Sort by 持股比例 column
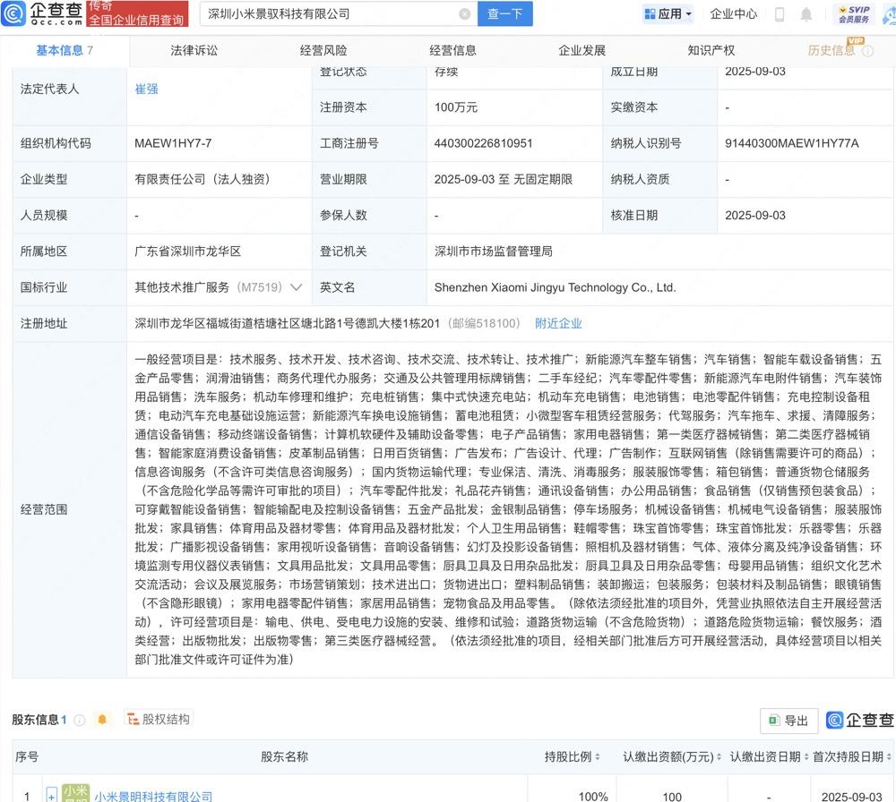This screenshot has height=802, width=896. (x=573, y=757)
